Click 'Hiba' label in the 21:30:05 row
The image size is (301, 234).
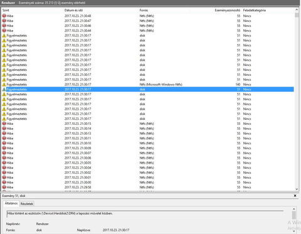(x=10, y=162)
